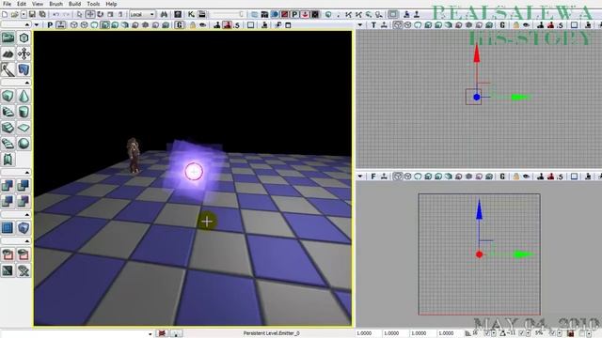Viewport: 602px width, 338px height.
Task: Switch to Geometry mode tool
Action: point(24,38)
